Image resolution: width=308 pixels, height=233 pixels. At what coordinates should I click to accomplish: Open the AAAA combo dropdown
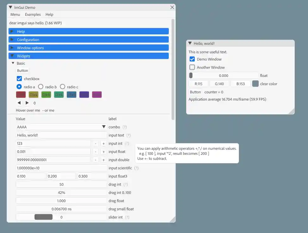(104, 127)
